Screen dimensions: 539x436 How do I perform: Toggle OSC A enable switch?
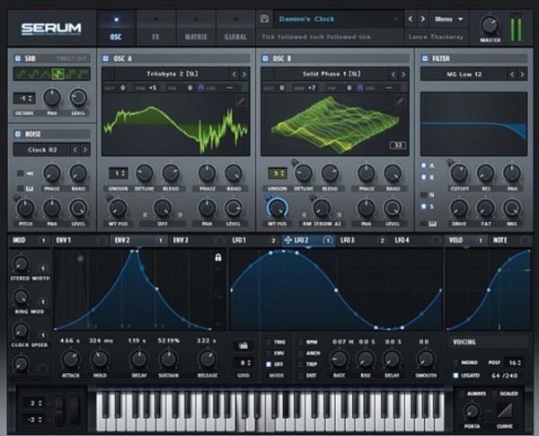point(106,58)
